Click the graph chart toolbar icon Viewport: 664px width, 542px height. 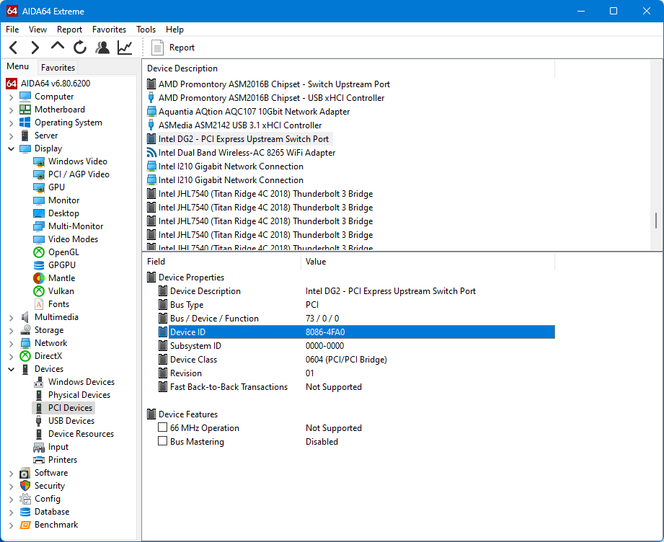(125, 48)
